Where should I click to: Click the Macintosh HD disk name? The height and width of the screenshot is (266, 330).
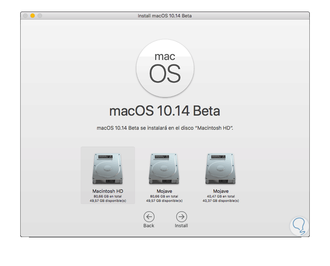[x=108, y=191]
